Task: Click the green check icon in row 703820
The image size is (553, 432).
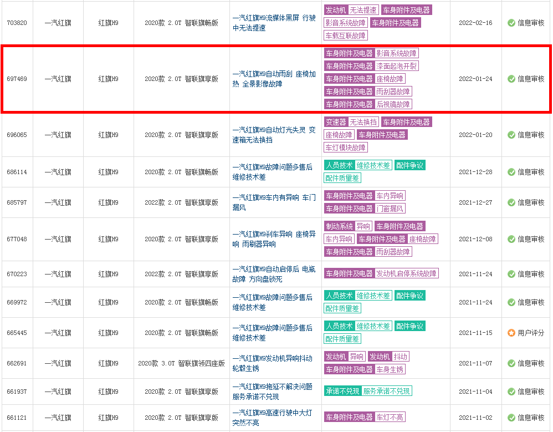Action: point(511,23)
